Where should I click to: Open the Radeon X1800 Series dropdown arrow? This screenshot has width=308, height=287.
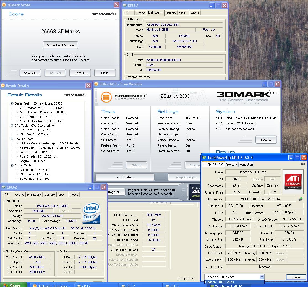262,277
